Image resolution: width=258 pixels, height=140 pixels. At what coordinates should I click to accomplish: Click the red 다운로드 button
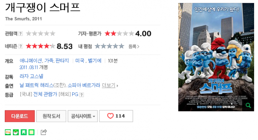pos(20,116)
